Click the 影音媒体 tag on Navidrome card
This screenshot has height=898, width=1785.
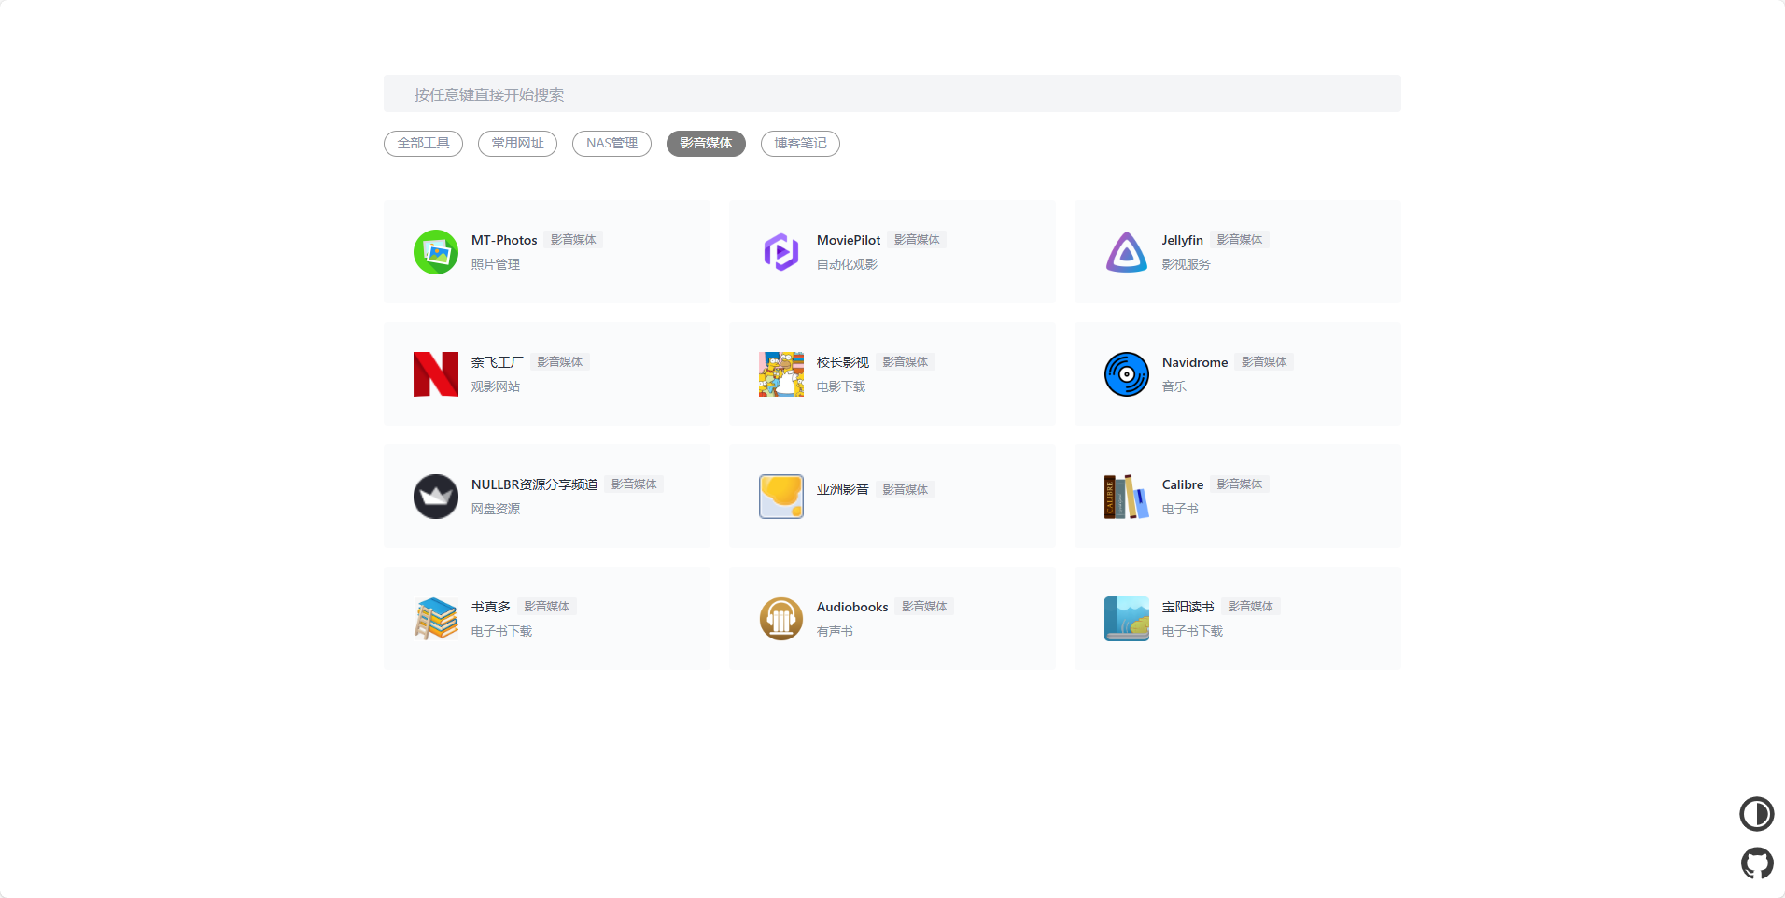point(1264,362)
